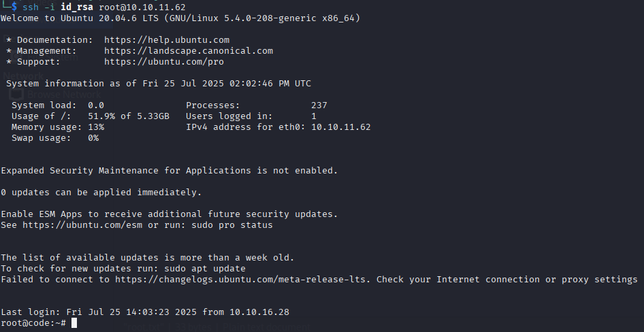
Task: Click the Swap usage 0% value
Action: pos(93,138)
